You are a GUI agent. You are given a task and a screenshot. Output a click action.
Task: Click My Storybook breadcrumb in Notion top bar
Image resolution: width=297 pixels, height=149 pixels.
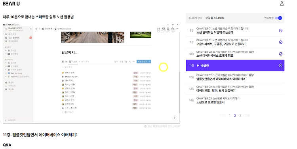click(x=63, y=29)
